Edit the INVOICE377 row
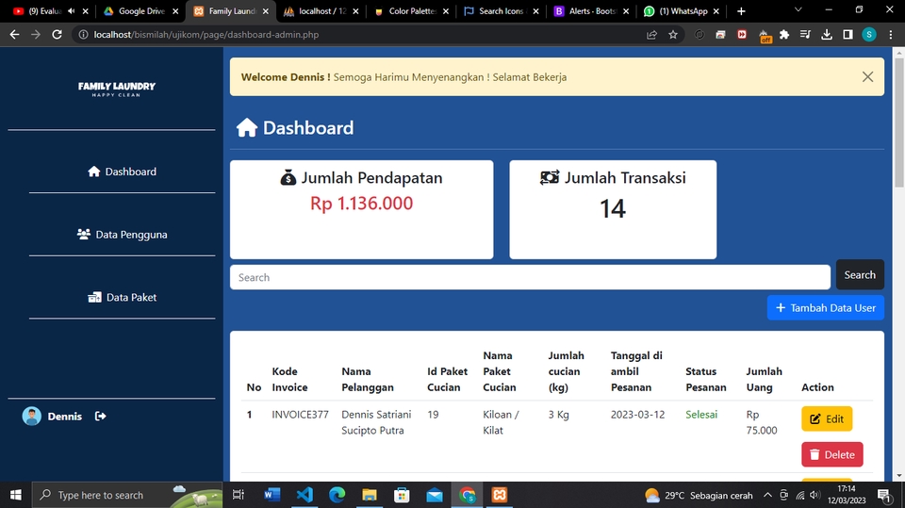 [x=827, y=419]
